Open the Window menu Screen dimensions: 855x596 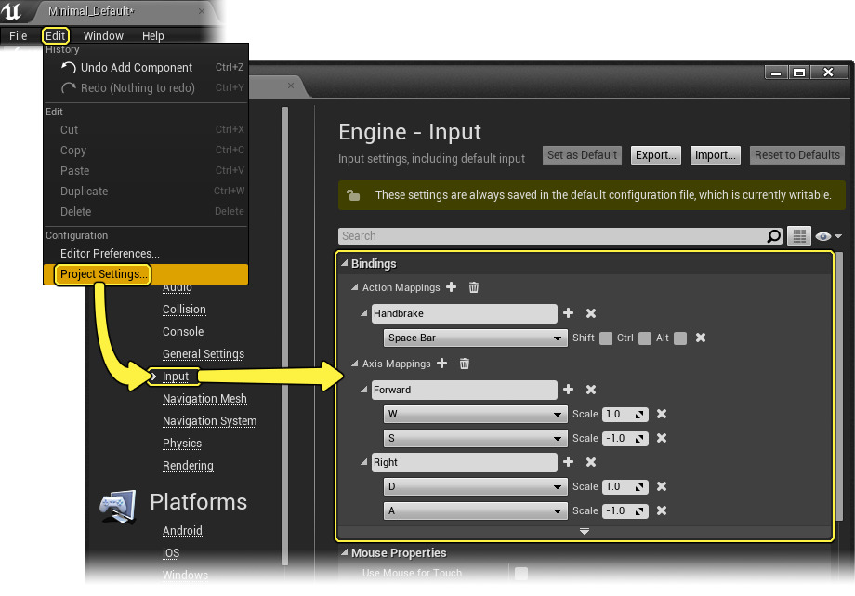click(x=103, y=36)
